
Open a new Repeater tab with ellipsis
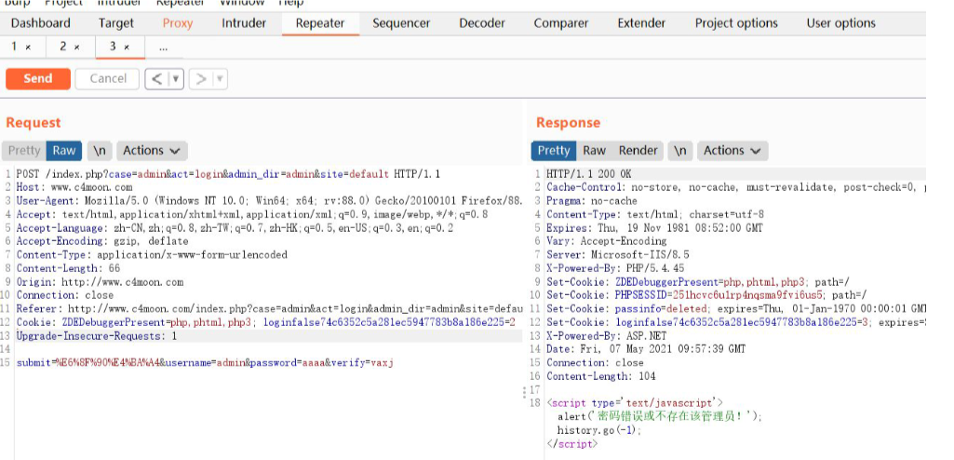click(164, 47)
